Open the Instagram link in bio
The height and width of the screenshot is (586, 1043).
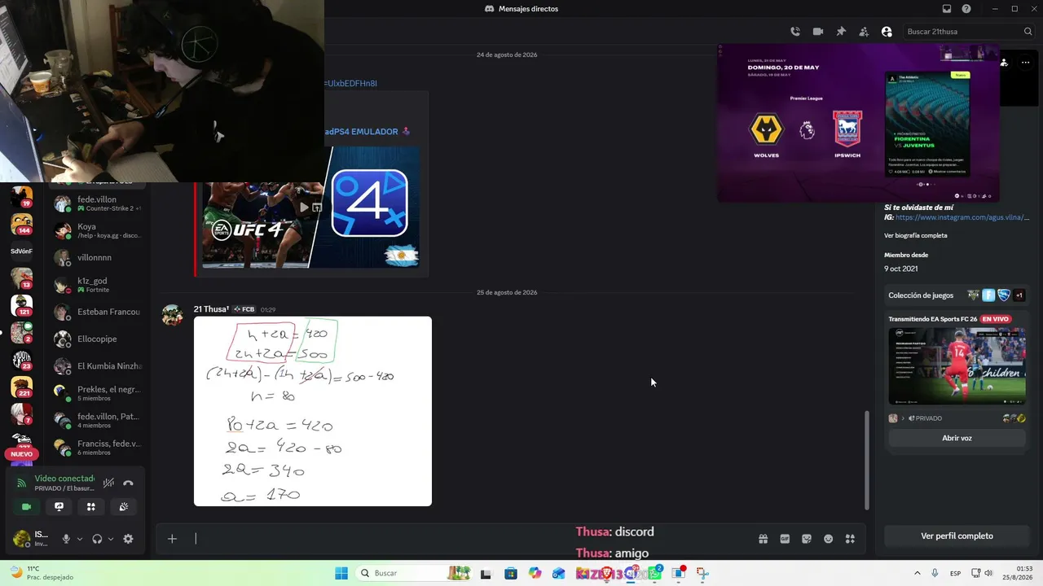tap(962, 217)
